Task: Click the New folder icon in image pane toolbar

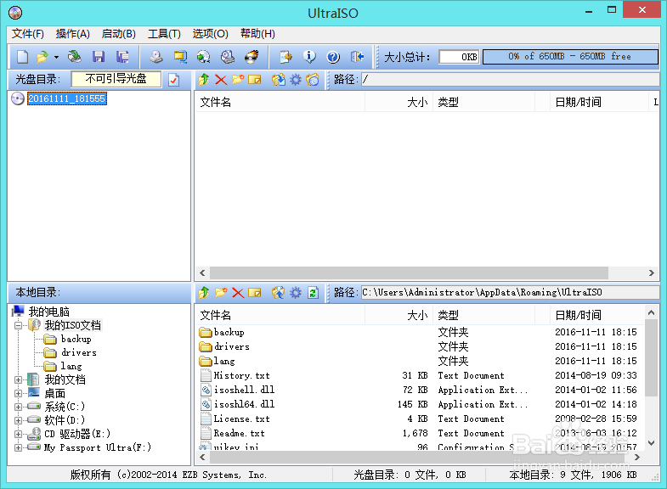Action: point(238,80)
